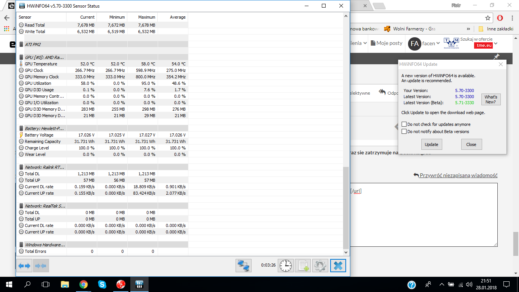Screen dimensions: 519x292
Task: Show hidden system tray icons
Action: (441, 284)
